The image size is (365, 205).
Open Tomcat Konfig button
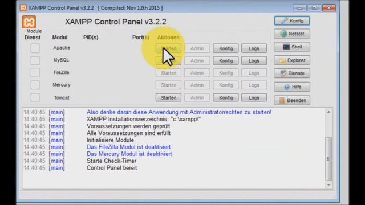pos(226,97)
